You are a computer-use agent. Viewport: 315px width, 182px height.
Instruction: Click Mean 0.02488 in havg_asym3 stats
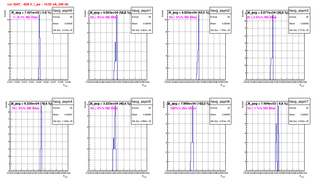pyautogui.click(x=299, y=23)
